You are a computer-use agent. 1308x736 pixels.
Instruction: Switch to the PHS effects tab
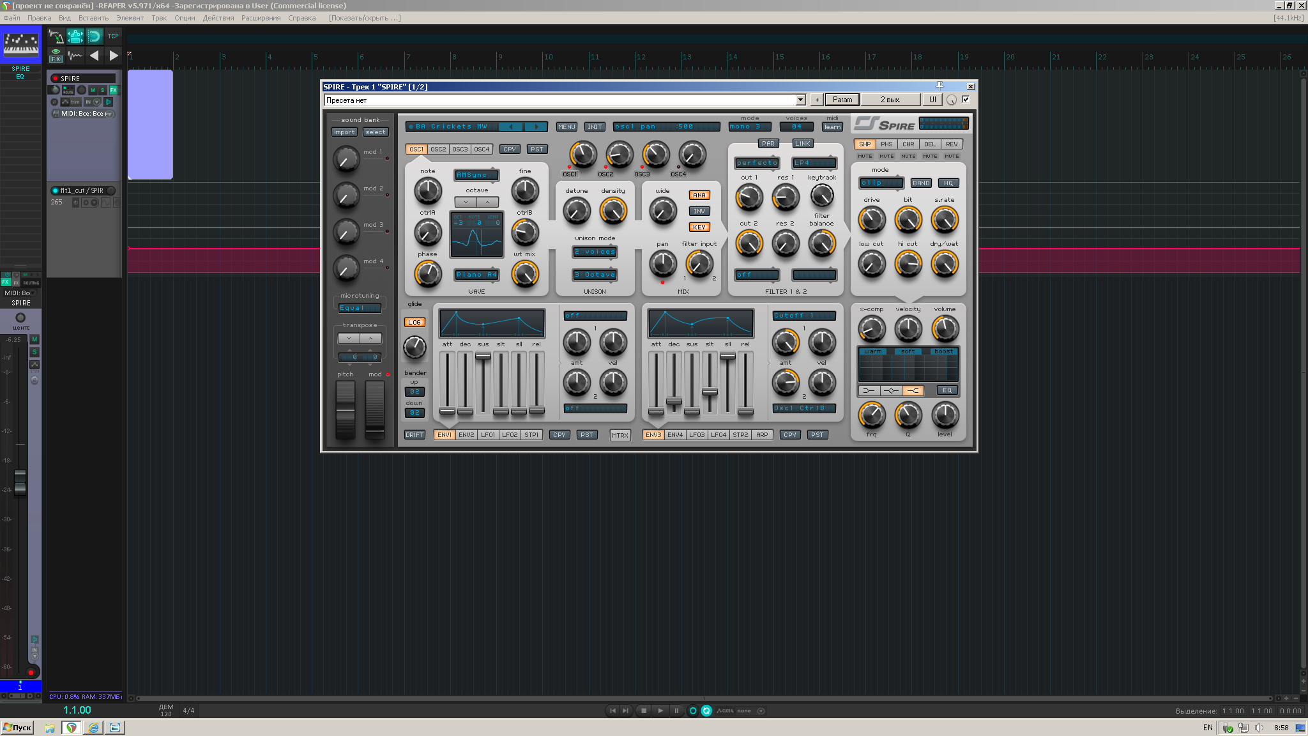(x=886, y=144)
